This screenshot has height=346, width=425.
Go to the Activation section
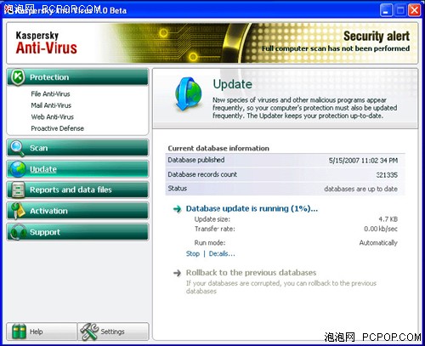pyautogui.click(x=77, y=211)
